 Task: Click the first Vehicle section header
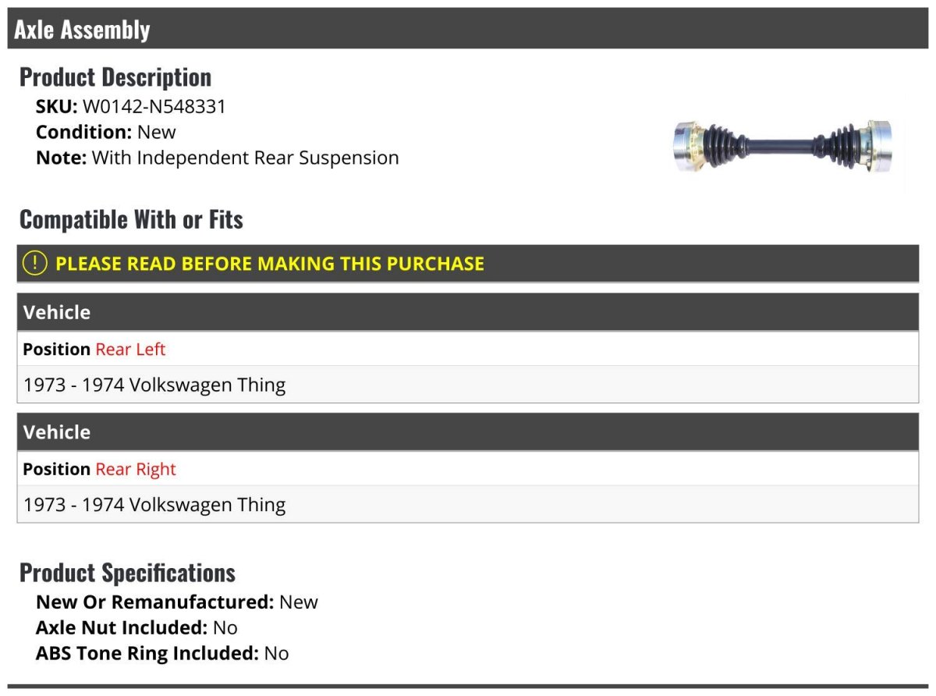pyautogui.click(x=468, y=312)
